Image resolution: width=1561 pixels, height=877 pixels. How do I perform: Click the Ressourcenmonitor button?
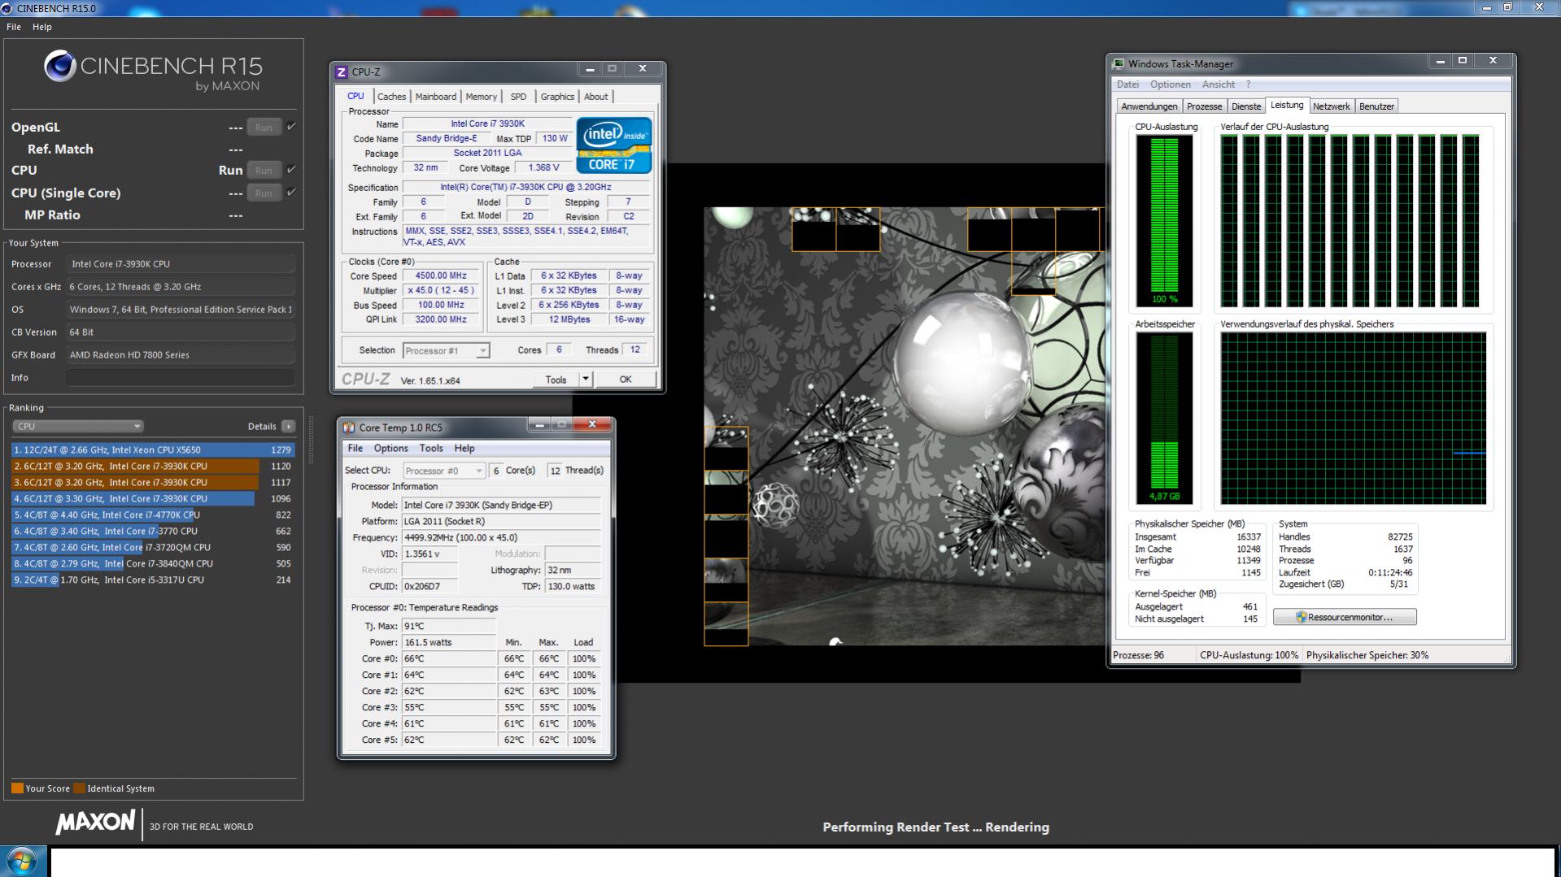tap(1344, 617)
